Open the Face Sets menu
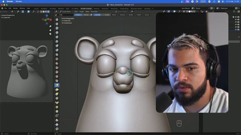The width and height of the screenshot is (241, 135). [x=94, y=12]
